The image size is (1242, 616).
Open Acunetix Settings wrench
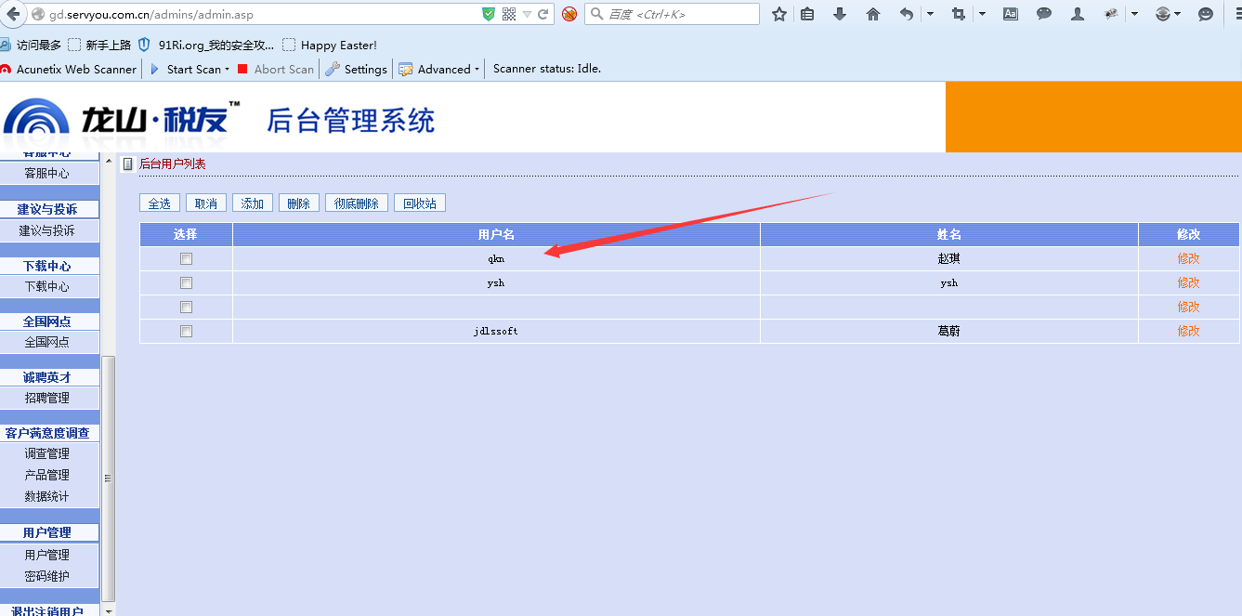[x=356, y=69]
